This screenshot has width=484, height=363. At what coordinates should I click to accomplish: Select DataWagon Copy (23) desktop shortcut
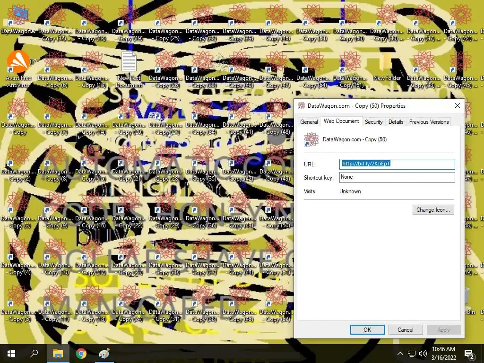click(129, 256)
